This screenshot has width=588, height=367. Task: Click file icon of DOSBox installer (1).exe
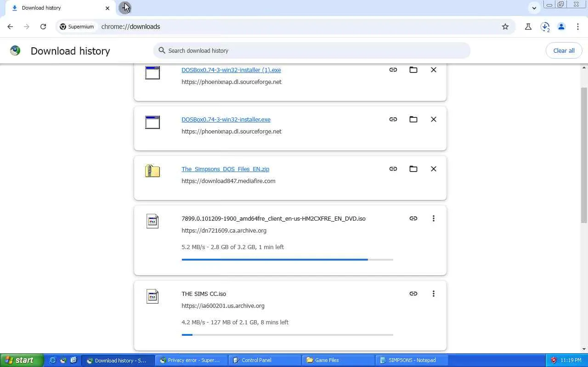153,72
